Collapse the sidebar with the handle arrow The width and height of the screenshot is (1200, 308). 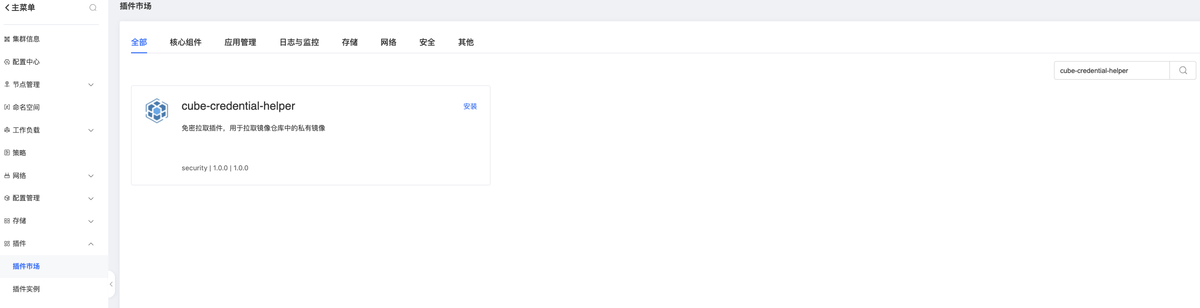point(111,284)
